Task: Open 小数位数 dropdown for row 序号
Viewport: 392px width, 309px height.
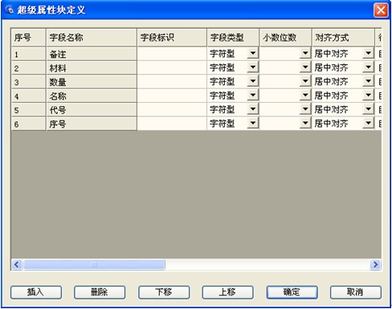Action: coord(305,123)
